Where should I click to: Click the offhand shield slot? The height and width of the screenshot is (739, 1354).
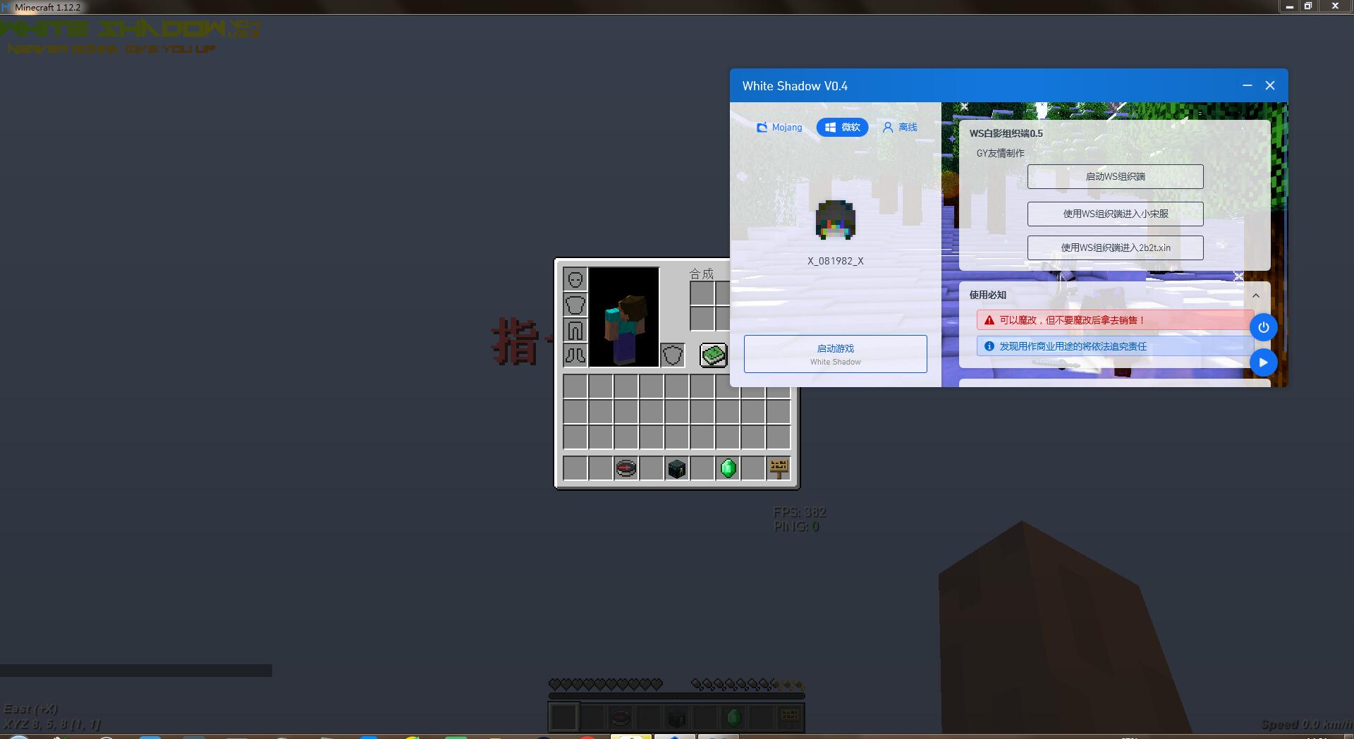[x=673, y=355]
